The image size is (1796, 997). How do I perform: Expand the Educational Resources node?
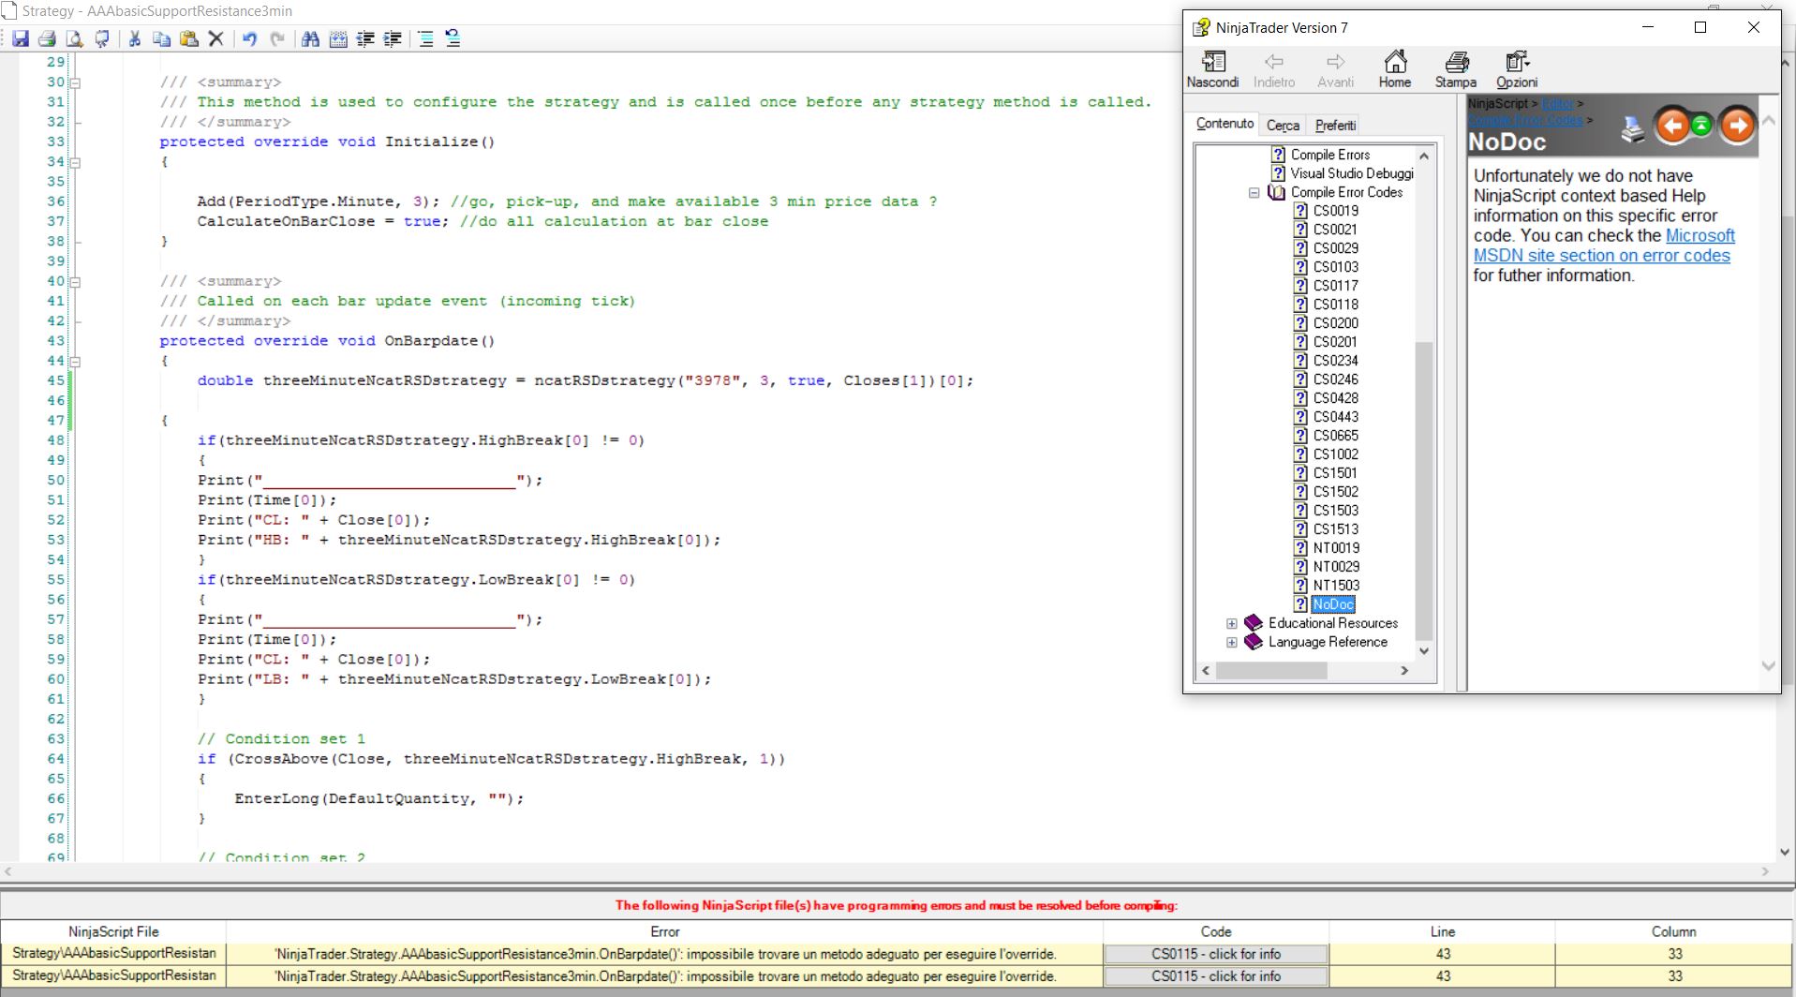1231,624
